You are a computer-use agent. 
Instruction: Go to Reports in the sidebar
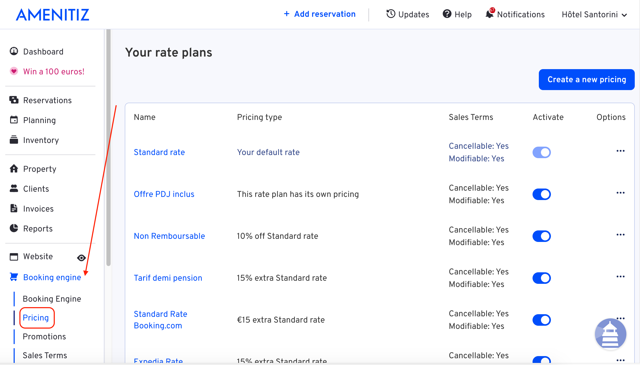point(38,229)
